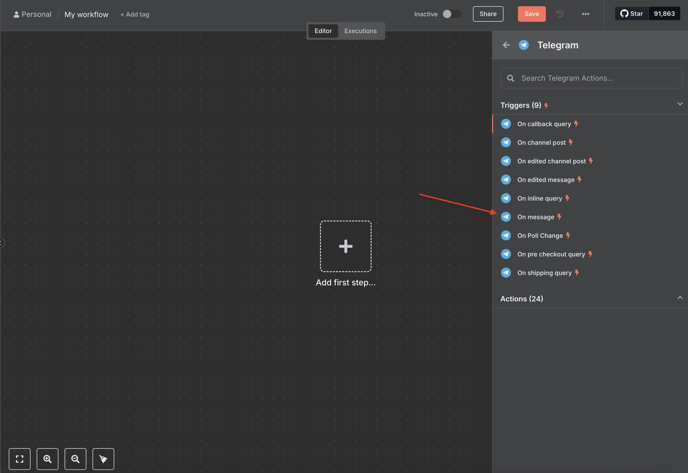Click the search magnifier icon
688x473 pixels.
[510, 78]
